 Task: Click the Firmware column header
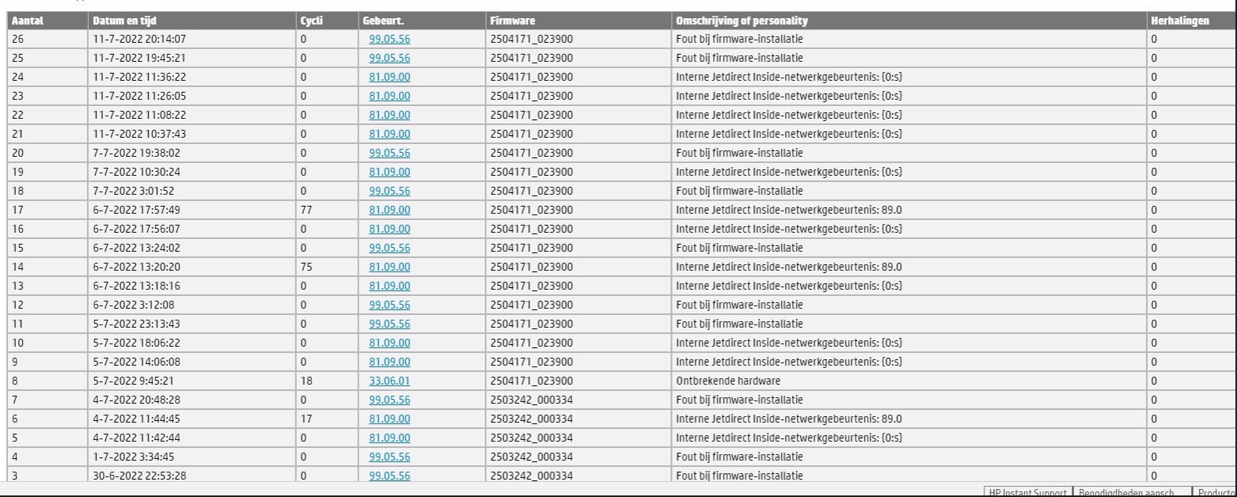[511, 21]
